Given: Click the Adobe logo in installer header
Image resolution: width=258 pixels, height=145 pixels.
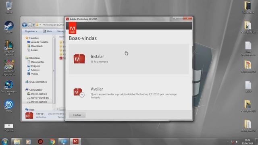Looking at the screenshot, I should (x=73, y=28).
